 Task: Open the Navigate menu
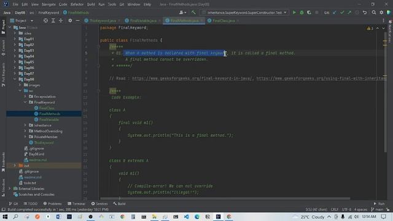pyautogui.click(x=49, y=4)
